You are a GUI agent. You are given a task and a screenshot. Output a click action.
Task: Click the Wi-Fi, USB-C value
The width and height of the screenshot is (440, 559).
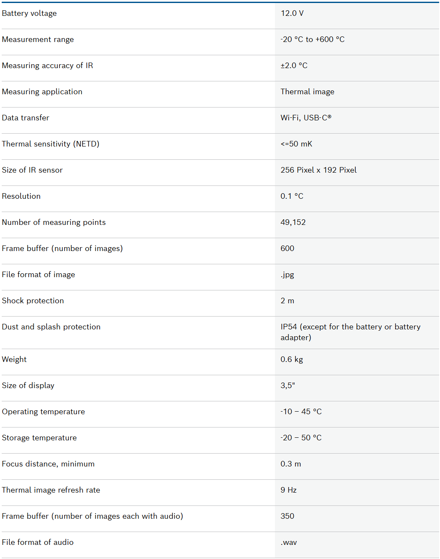[x=306, y=118]
